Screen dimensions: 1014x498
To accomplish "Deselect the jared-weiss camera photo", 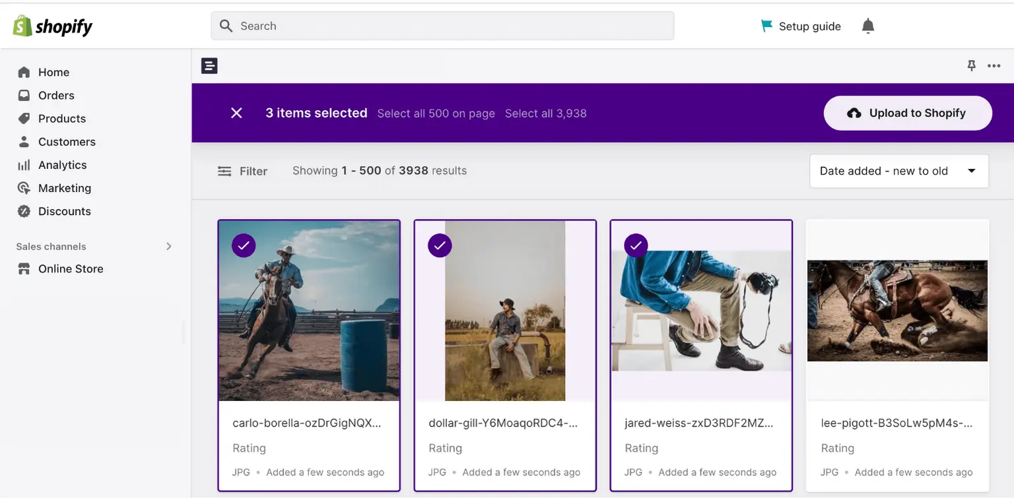I will [636, 245].
